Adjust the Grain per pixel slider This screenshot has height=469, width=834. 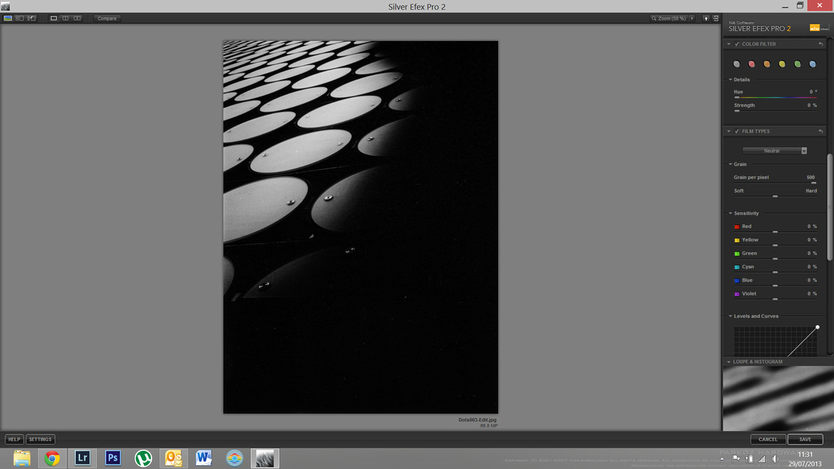[775, 183]
